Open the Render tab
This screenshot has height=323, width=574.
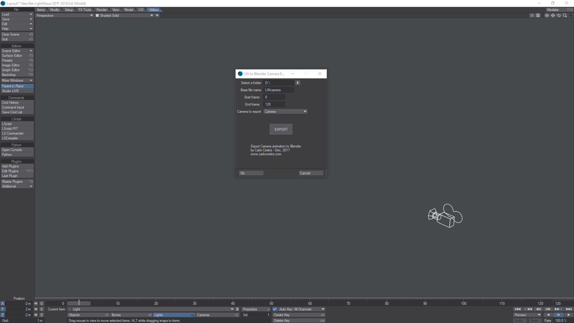click(x=102, y=10)
